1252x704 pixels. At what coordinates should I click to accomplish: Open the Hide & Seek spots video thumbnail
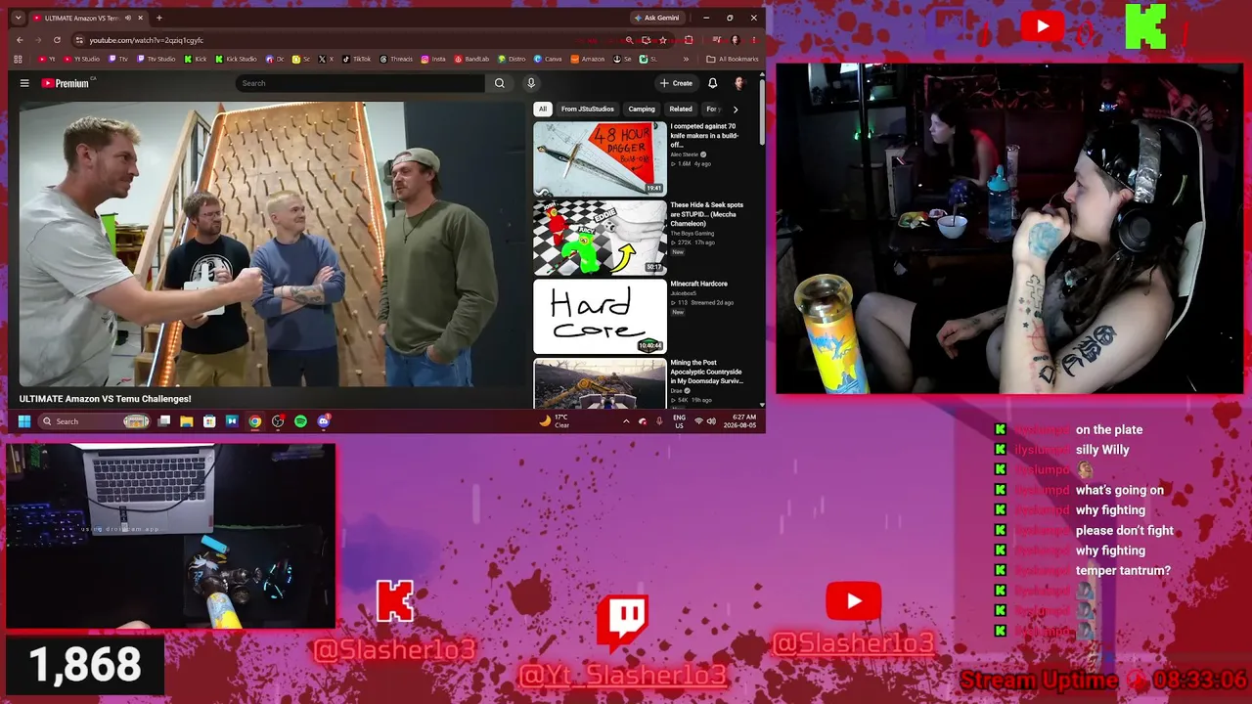click(x=600, y=238)
